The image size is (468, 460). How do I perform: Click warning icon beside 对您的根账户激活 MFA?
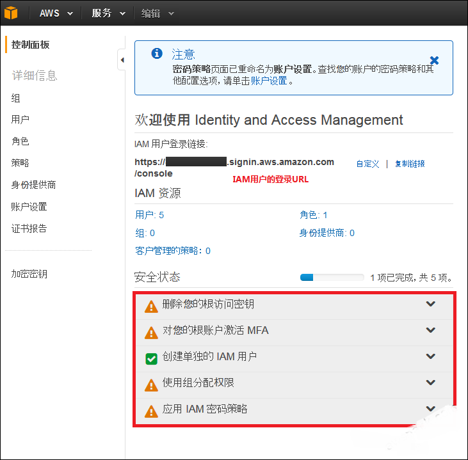151,333
